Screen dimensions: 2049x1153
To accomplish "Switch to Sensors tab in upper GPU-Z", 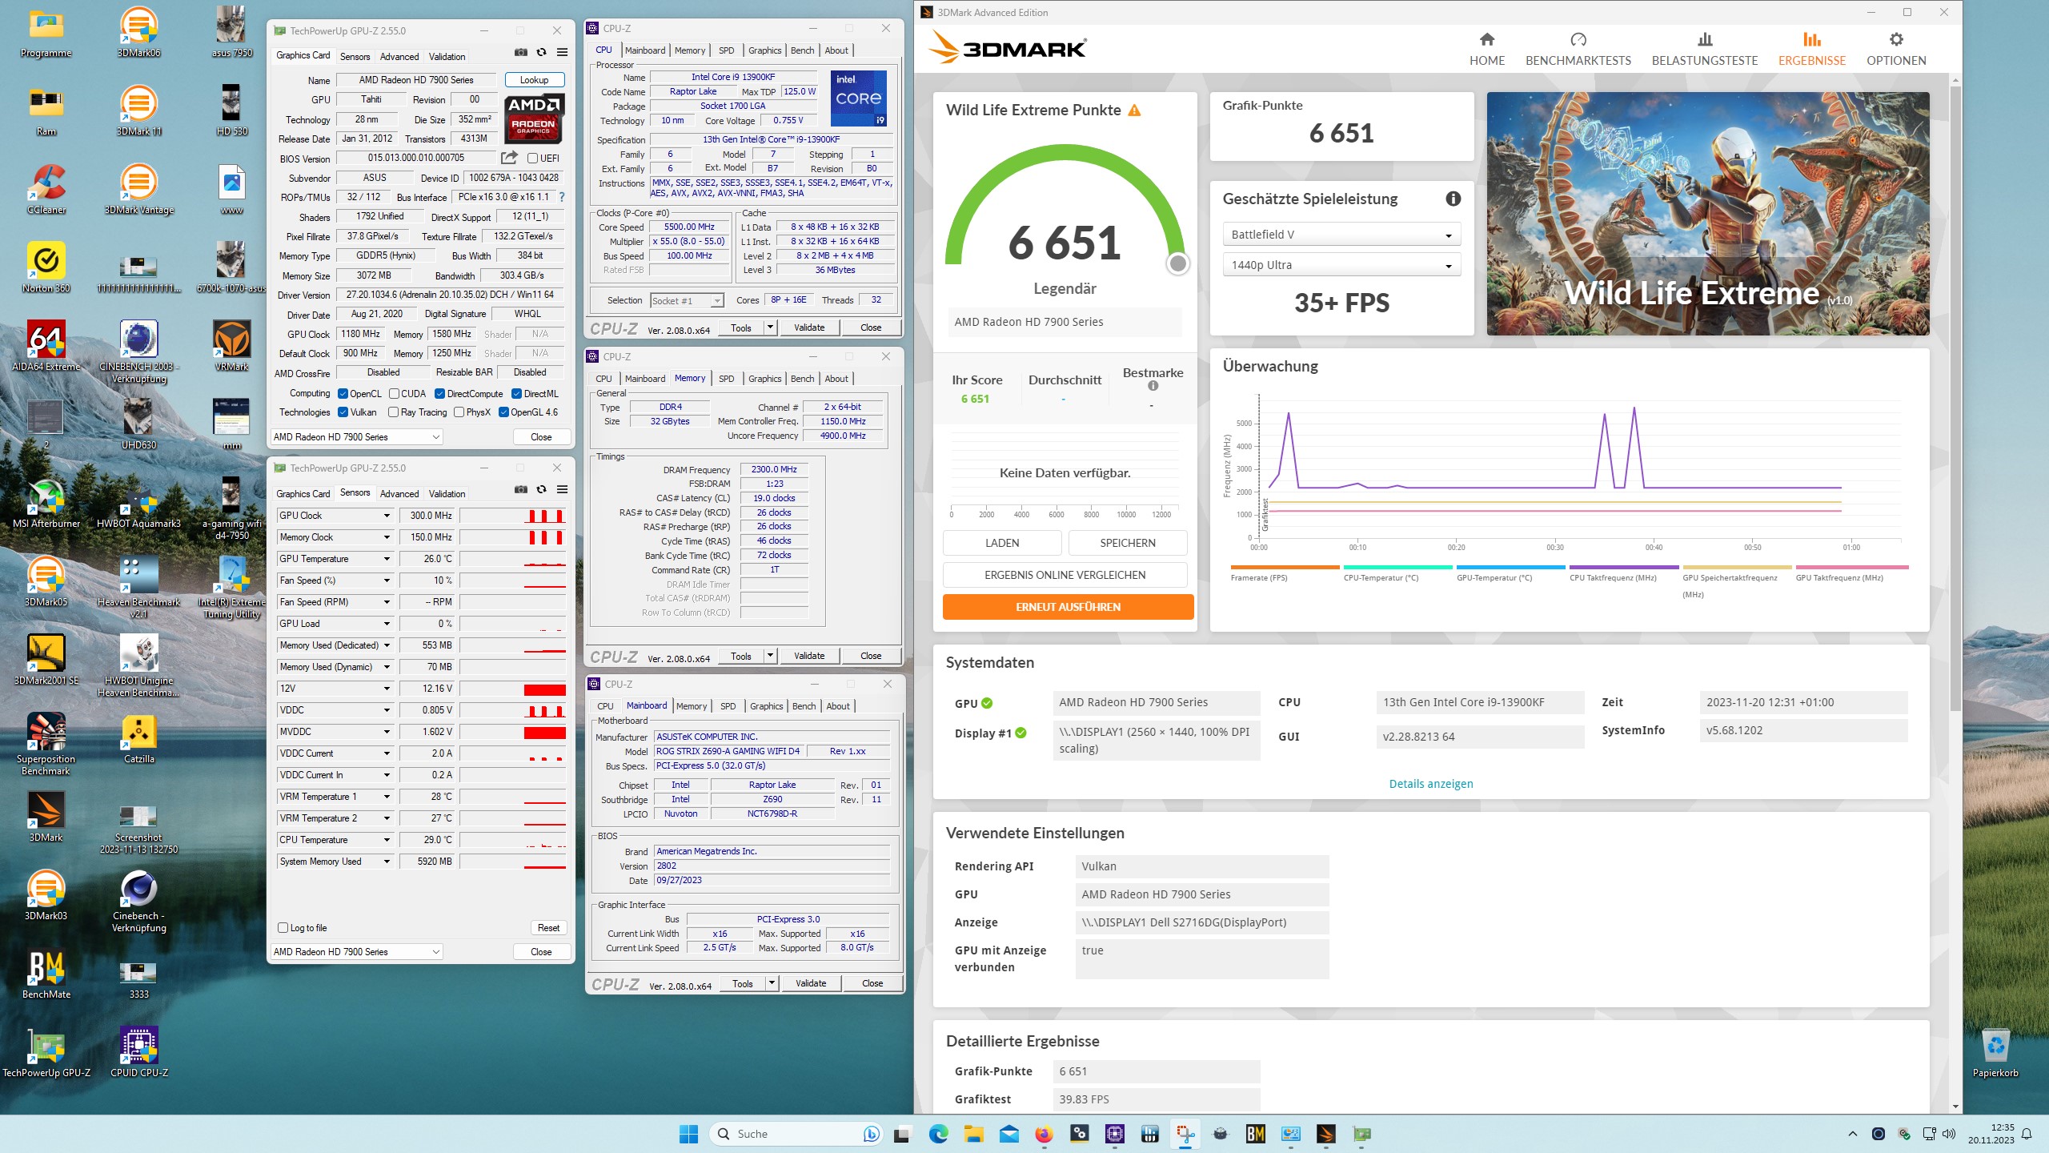I will coord(355,57).
